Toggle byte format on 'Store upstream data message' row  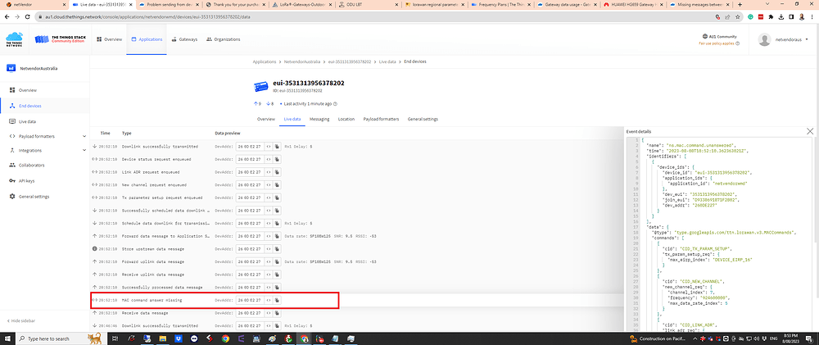tap(268, 249)
